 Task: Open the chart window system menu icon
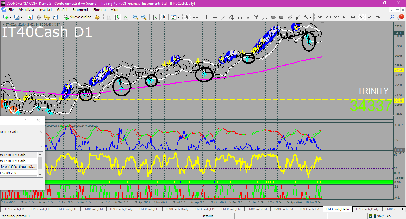click(3, 10)
